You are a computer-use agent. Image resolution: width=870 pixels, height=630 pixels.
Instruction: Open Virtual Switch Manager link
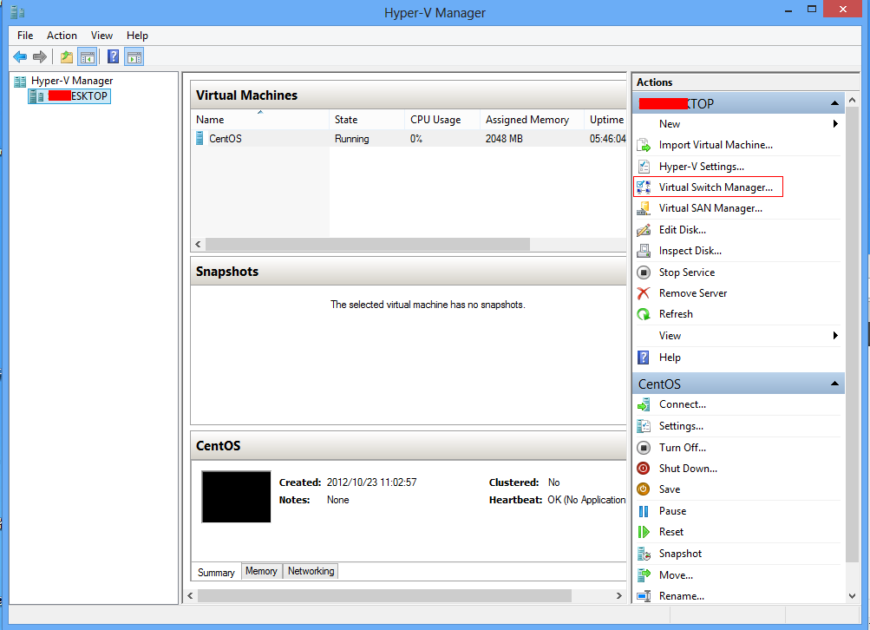pyautogui.click(x=716, y=187)
